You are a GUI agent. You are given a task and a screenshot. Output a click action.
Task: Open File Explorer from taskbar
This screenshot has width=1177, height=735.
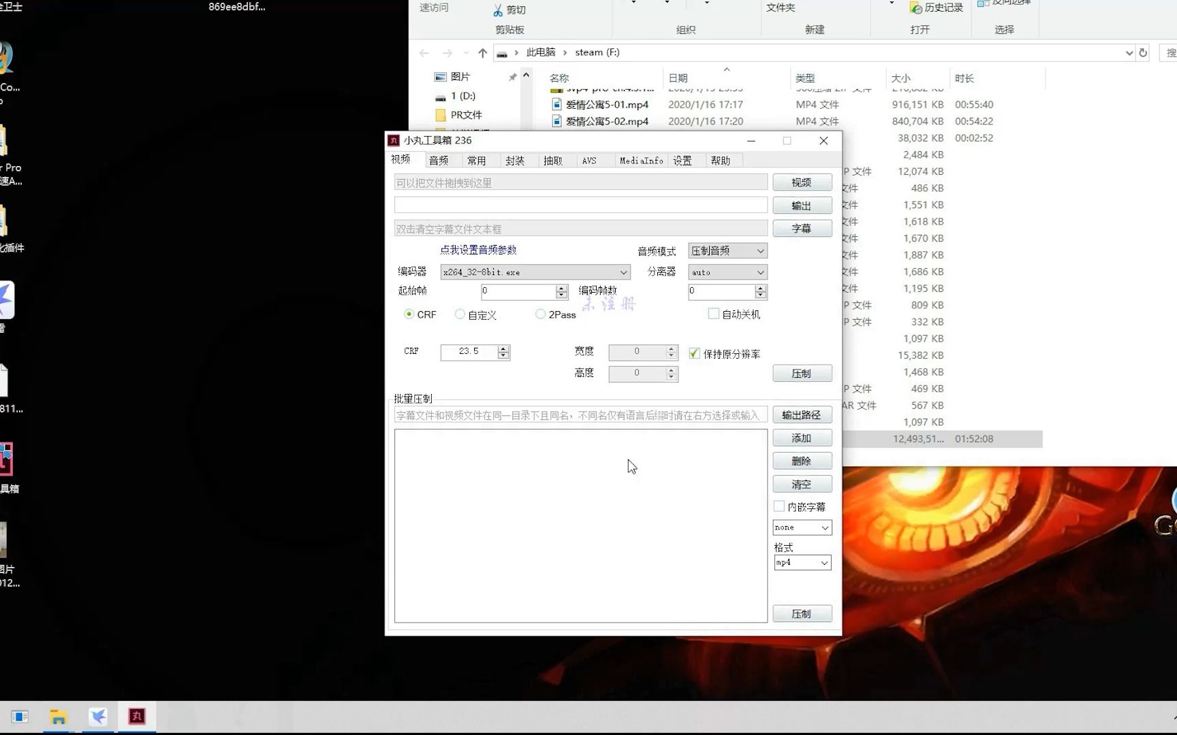(x=59, y=717)
